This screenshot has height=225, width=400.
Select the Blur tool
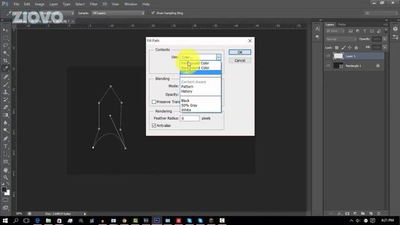coord(6,122)
